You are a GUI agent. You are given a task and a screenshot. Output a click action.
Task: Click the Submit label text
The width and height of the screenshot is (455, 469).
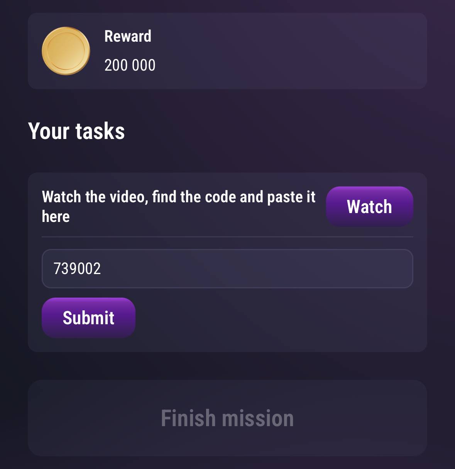[88, 318]
